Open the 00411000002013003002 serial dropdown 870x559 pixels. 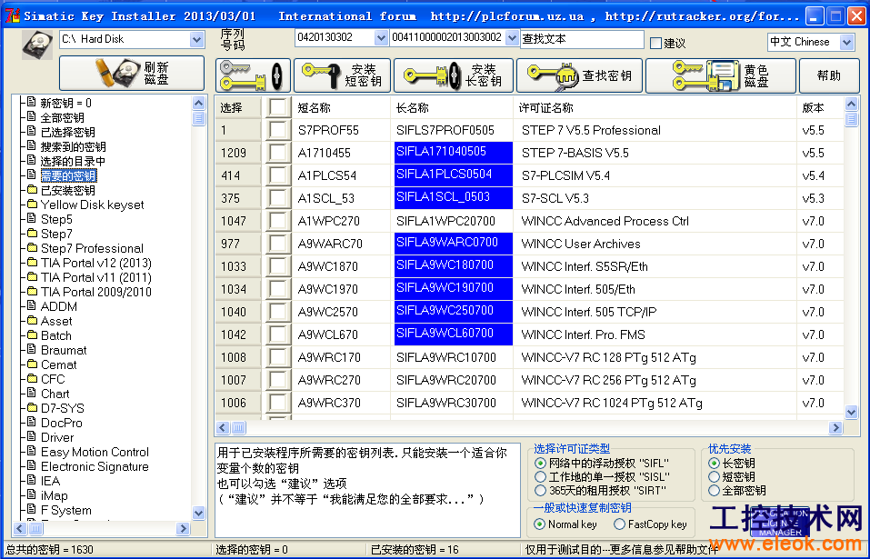pyautogui.click(x=511, y=37)
